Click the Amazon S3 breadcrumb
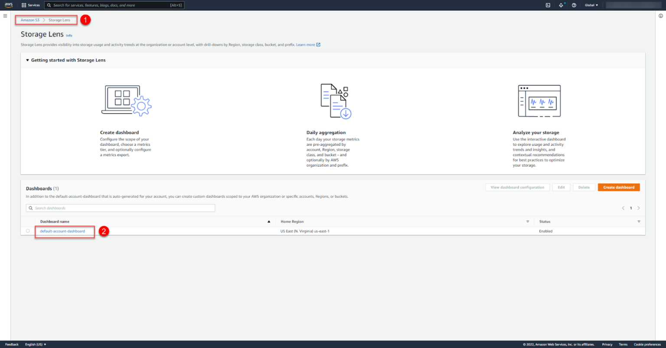The height and width of the screenshot is (348, 666). 30,20
